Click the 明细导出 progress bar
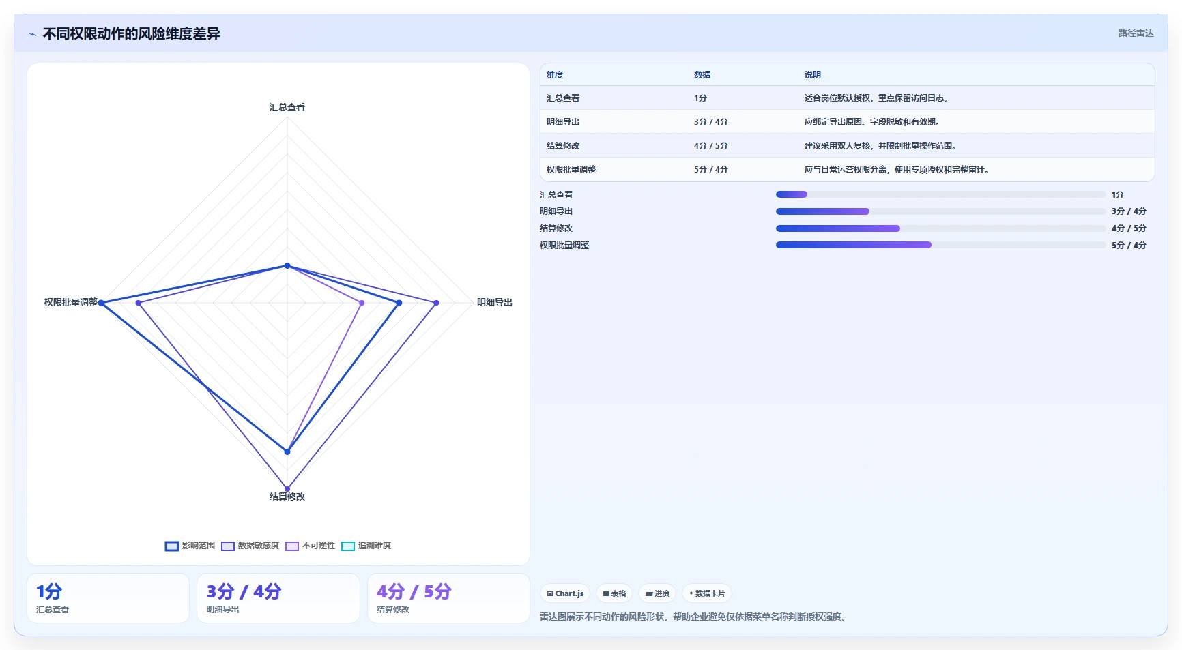The image size is (1182, 650). click(x=940, y=211)
